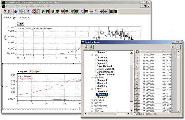
Task: Select /Control Channel in the tree
Action: 105,75
